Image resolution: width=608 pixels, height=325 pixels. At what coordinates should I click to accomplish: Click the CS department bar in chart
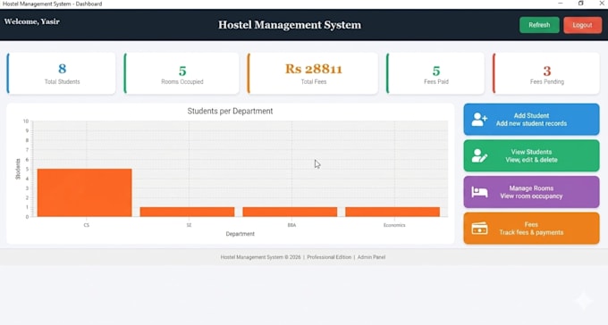point(85,193)
